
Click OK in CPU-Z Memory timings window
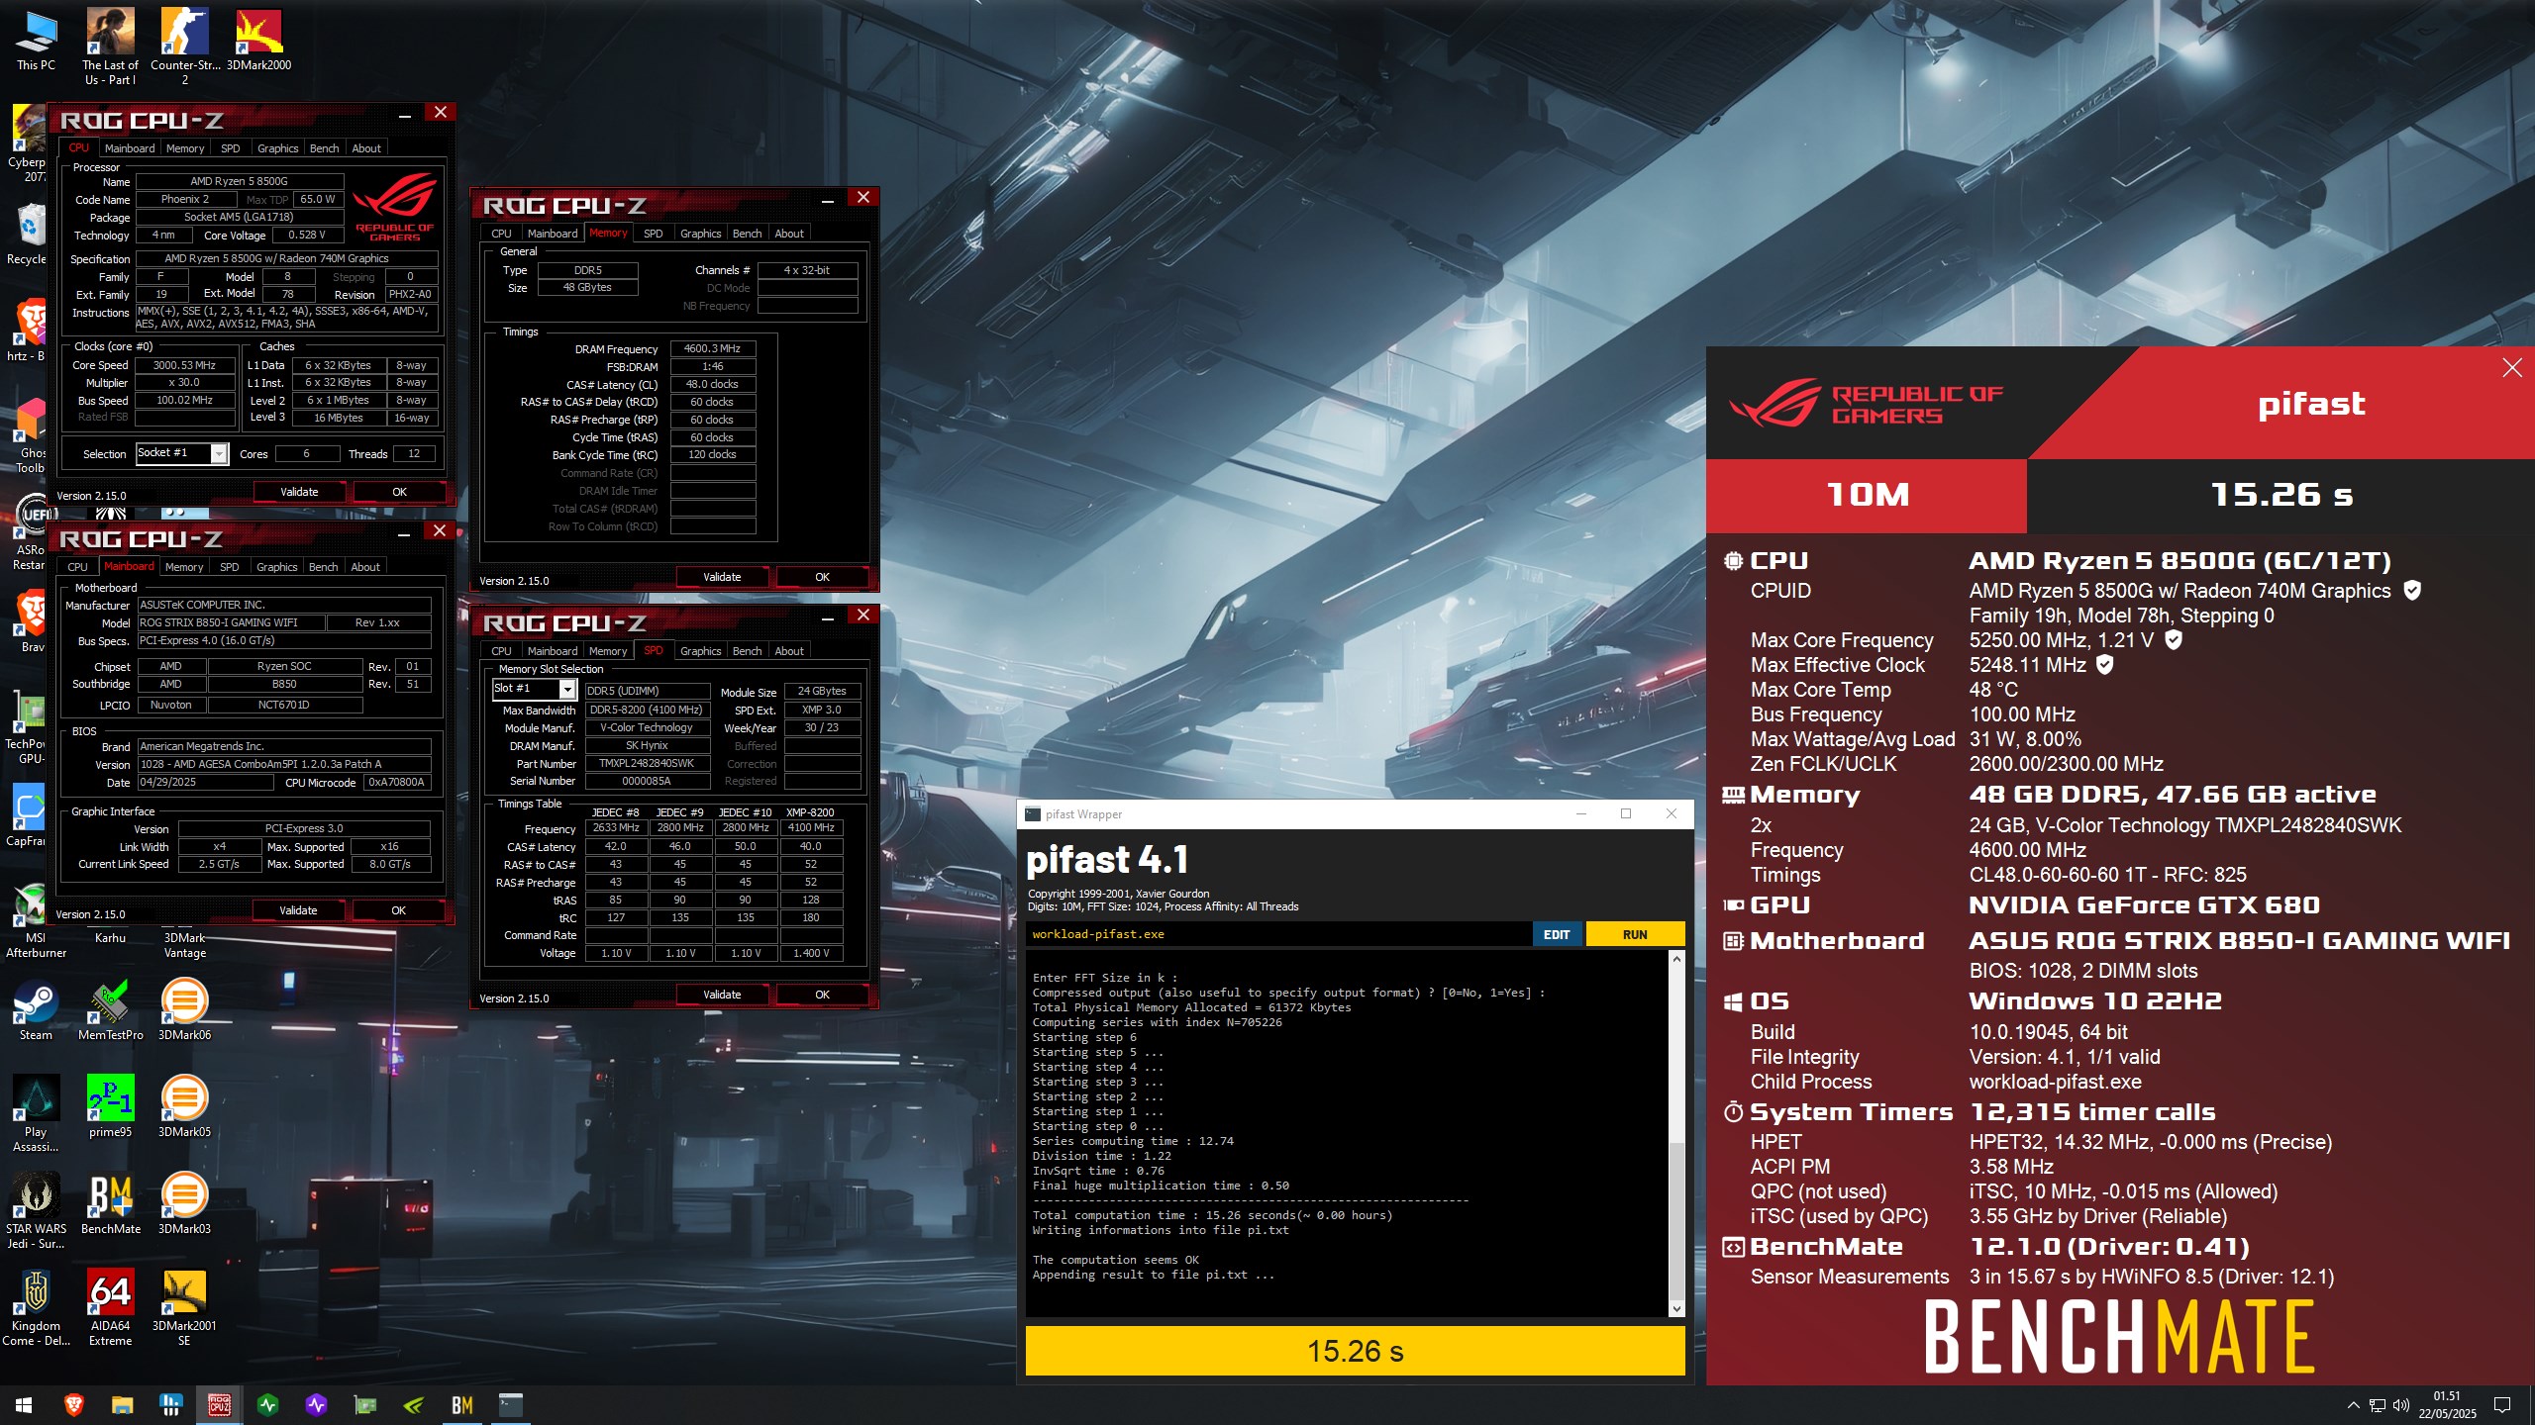tap(822, 577)
